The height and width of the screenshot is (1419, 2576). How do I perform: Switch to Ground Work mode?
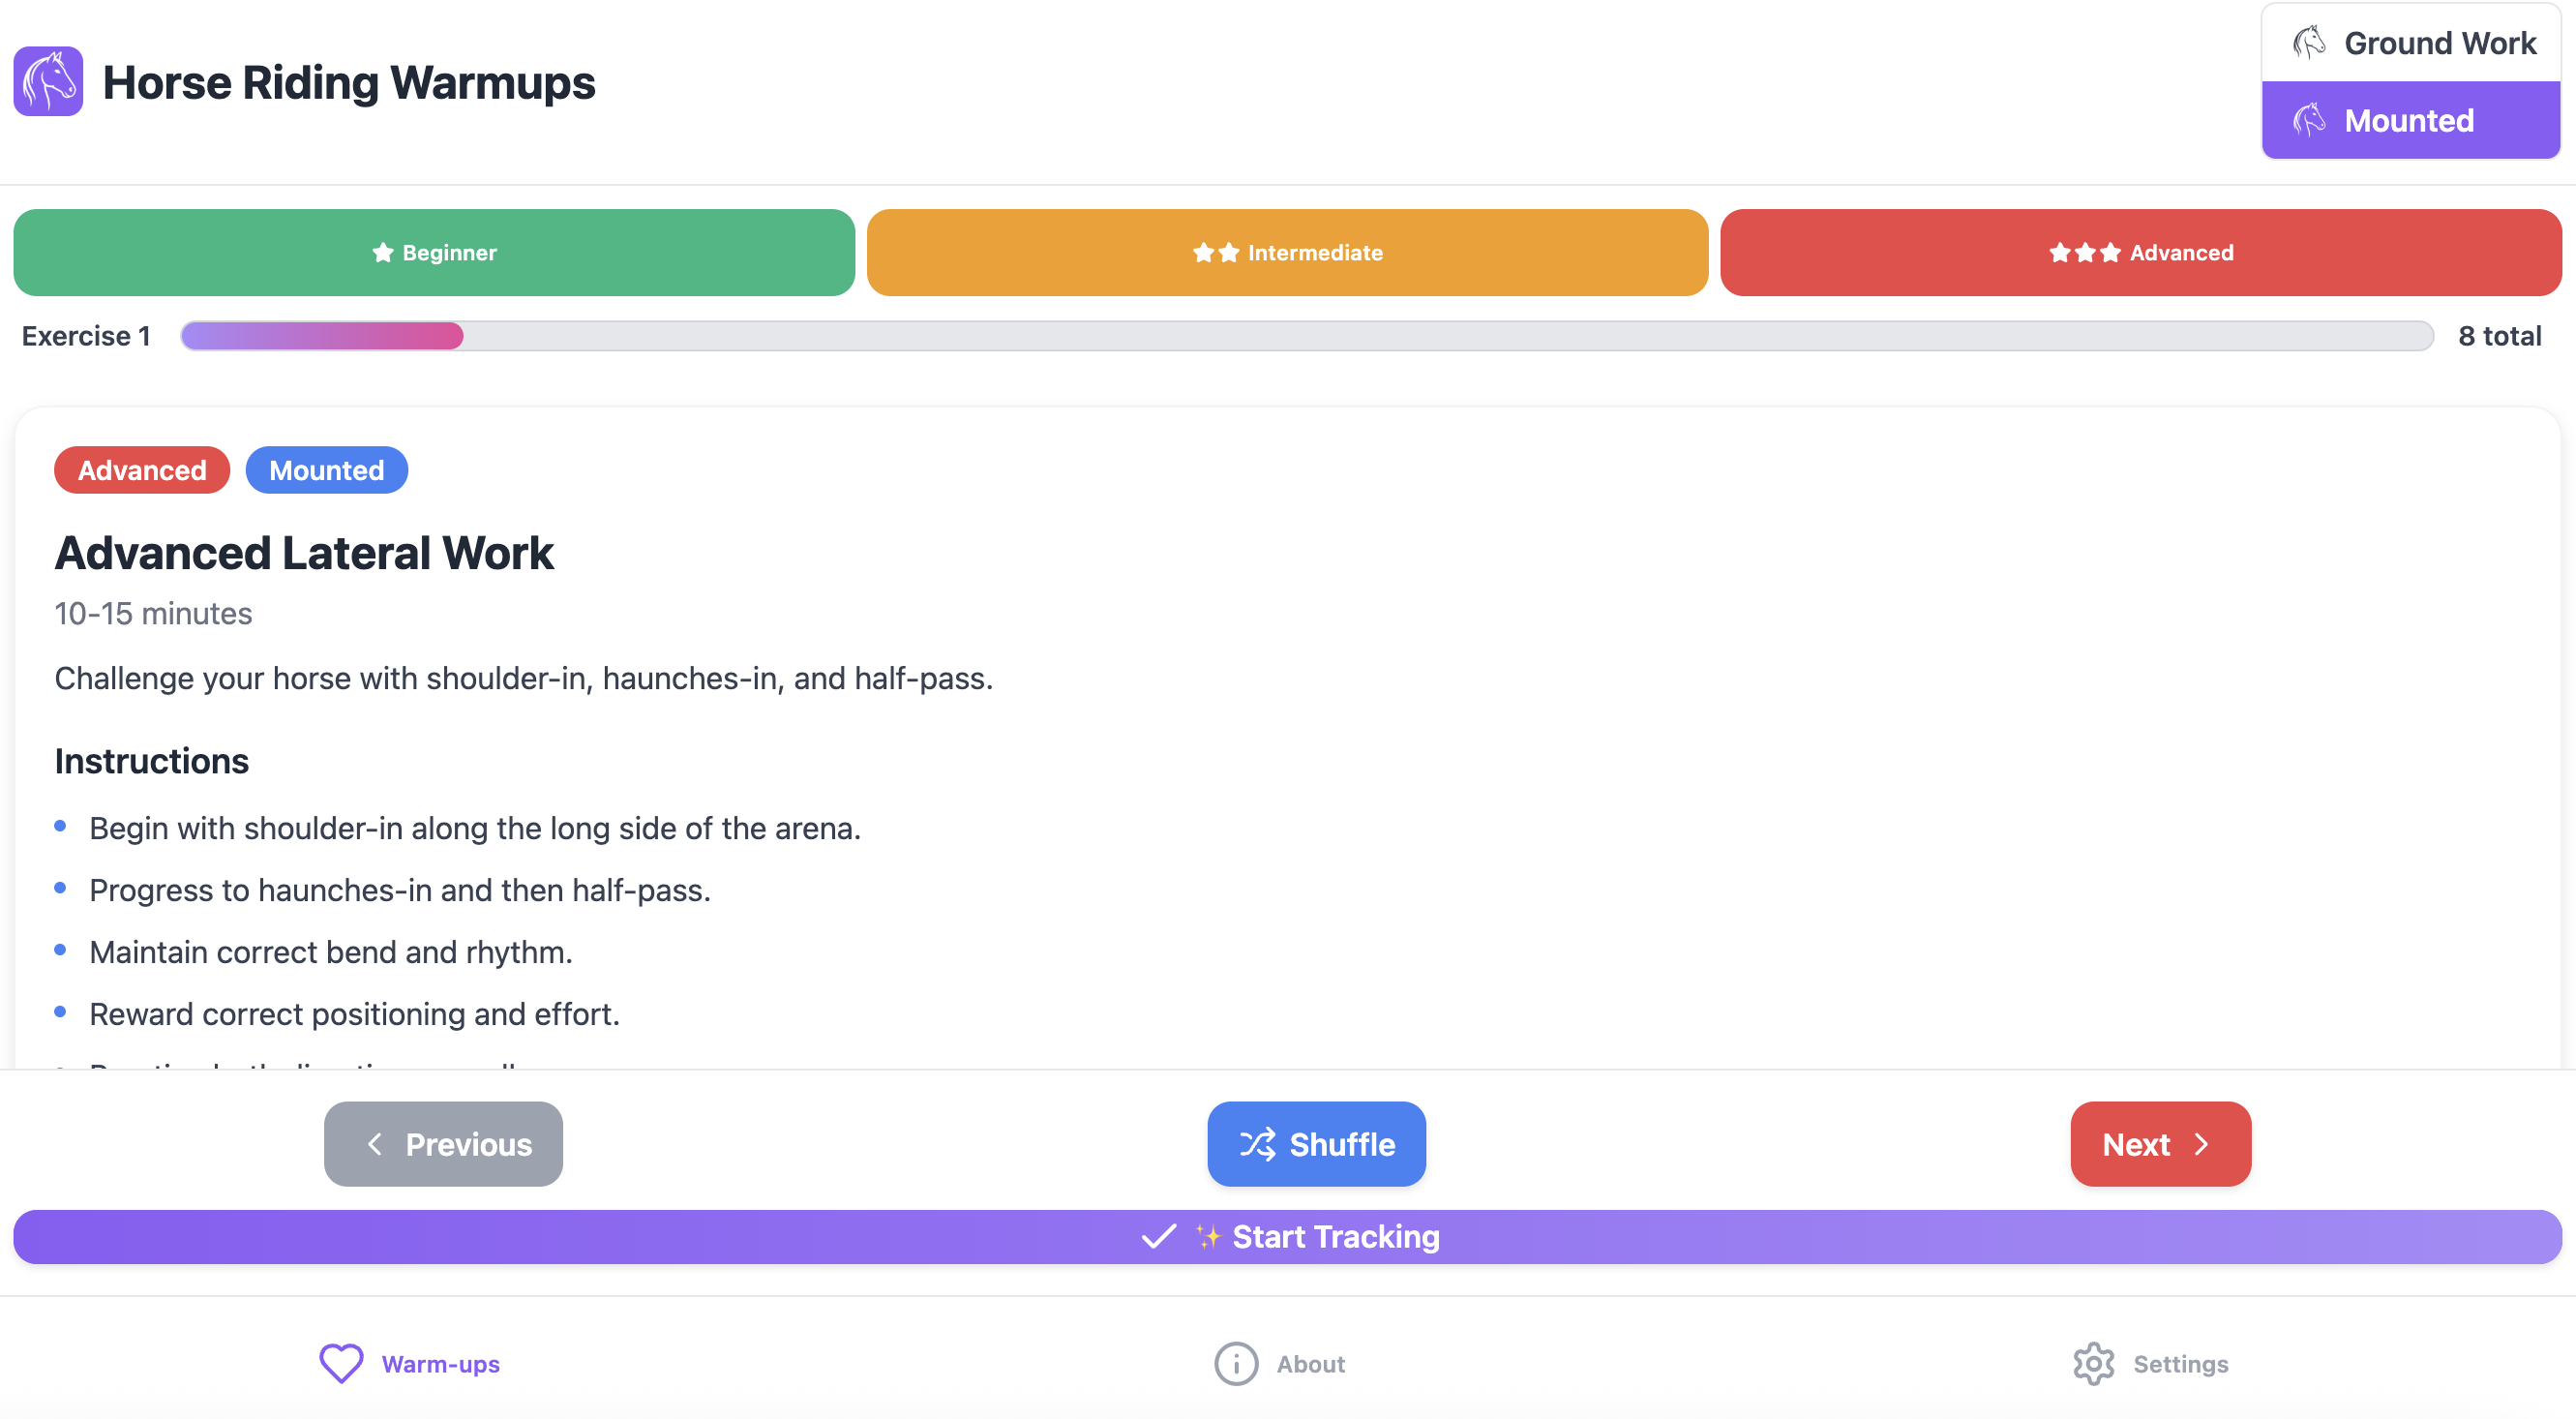pos(2410,43)
